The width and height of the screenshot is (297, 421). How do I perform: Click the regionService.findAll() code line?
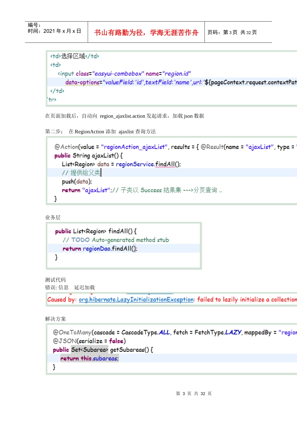coord(121,164)
